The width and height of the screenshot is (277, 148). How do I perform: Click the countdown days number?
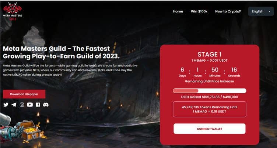[182, 70]
